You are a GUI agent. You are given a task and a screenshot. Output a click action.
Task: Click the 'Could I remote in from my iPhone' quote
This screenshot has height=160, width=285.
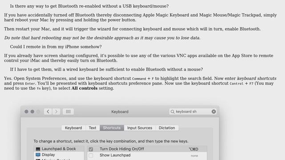[56, 47]
